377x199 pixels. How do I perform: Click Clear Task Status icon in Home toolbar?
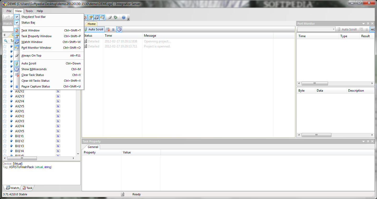point(108,29)
